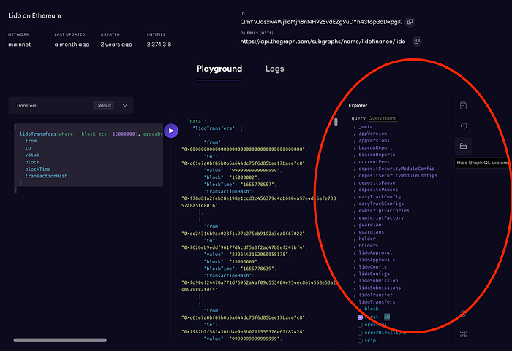Expand the depositsPauses field
The width and height of the screenshot is (512, 351).
coord(355,190)
